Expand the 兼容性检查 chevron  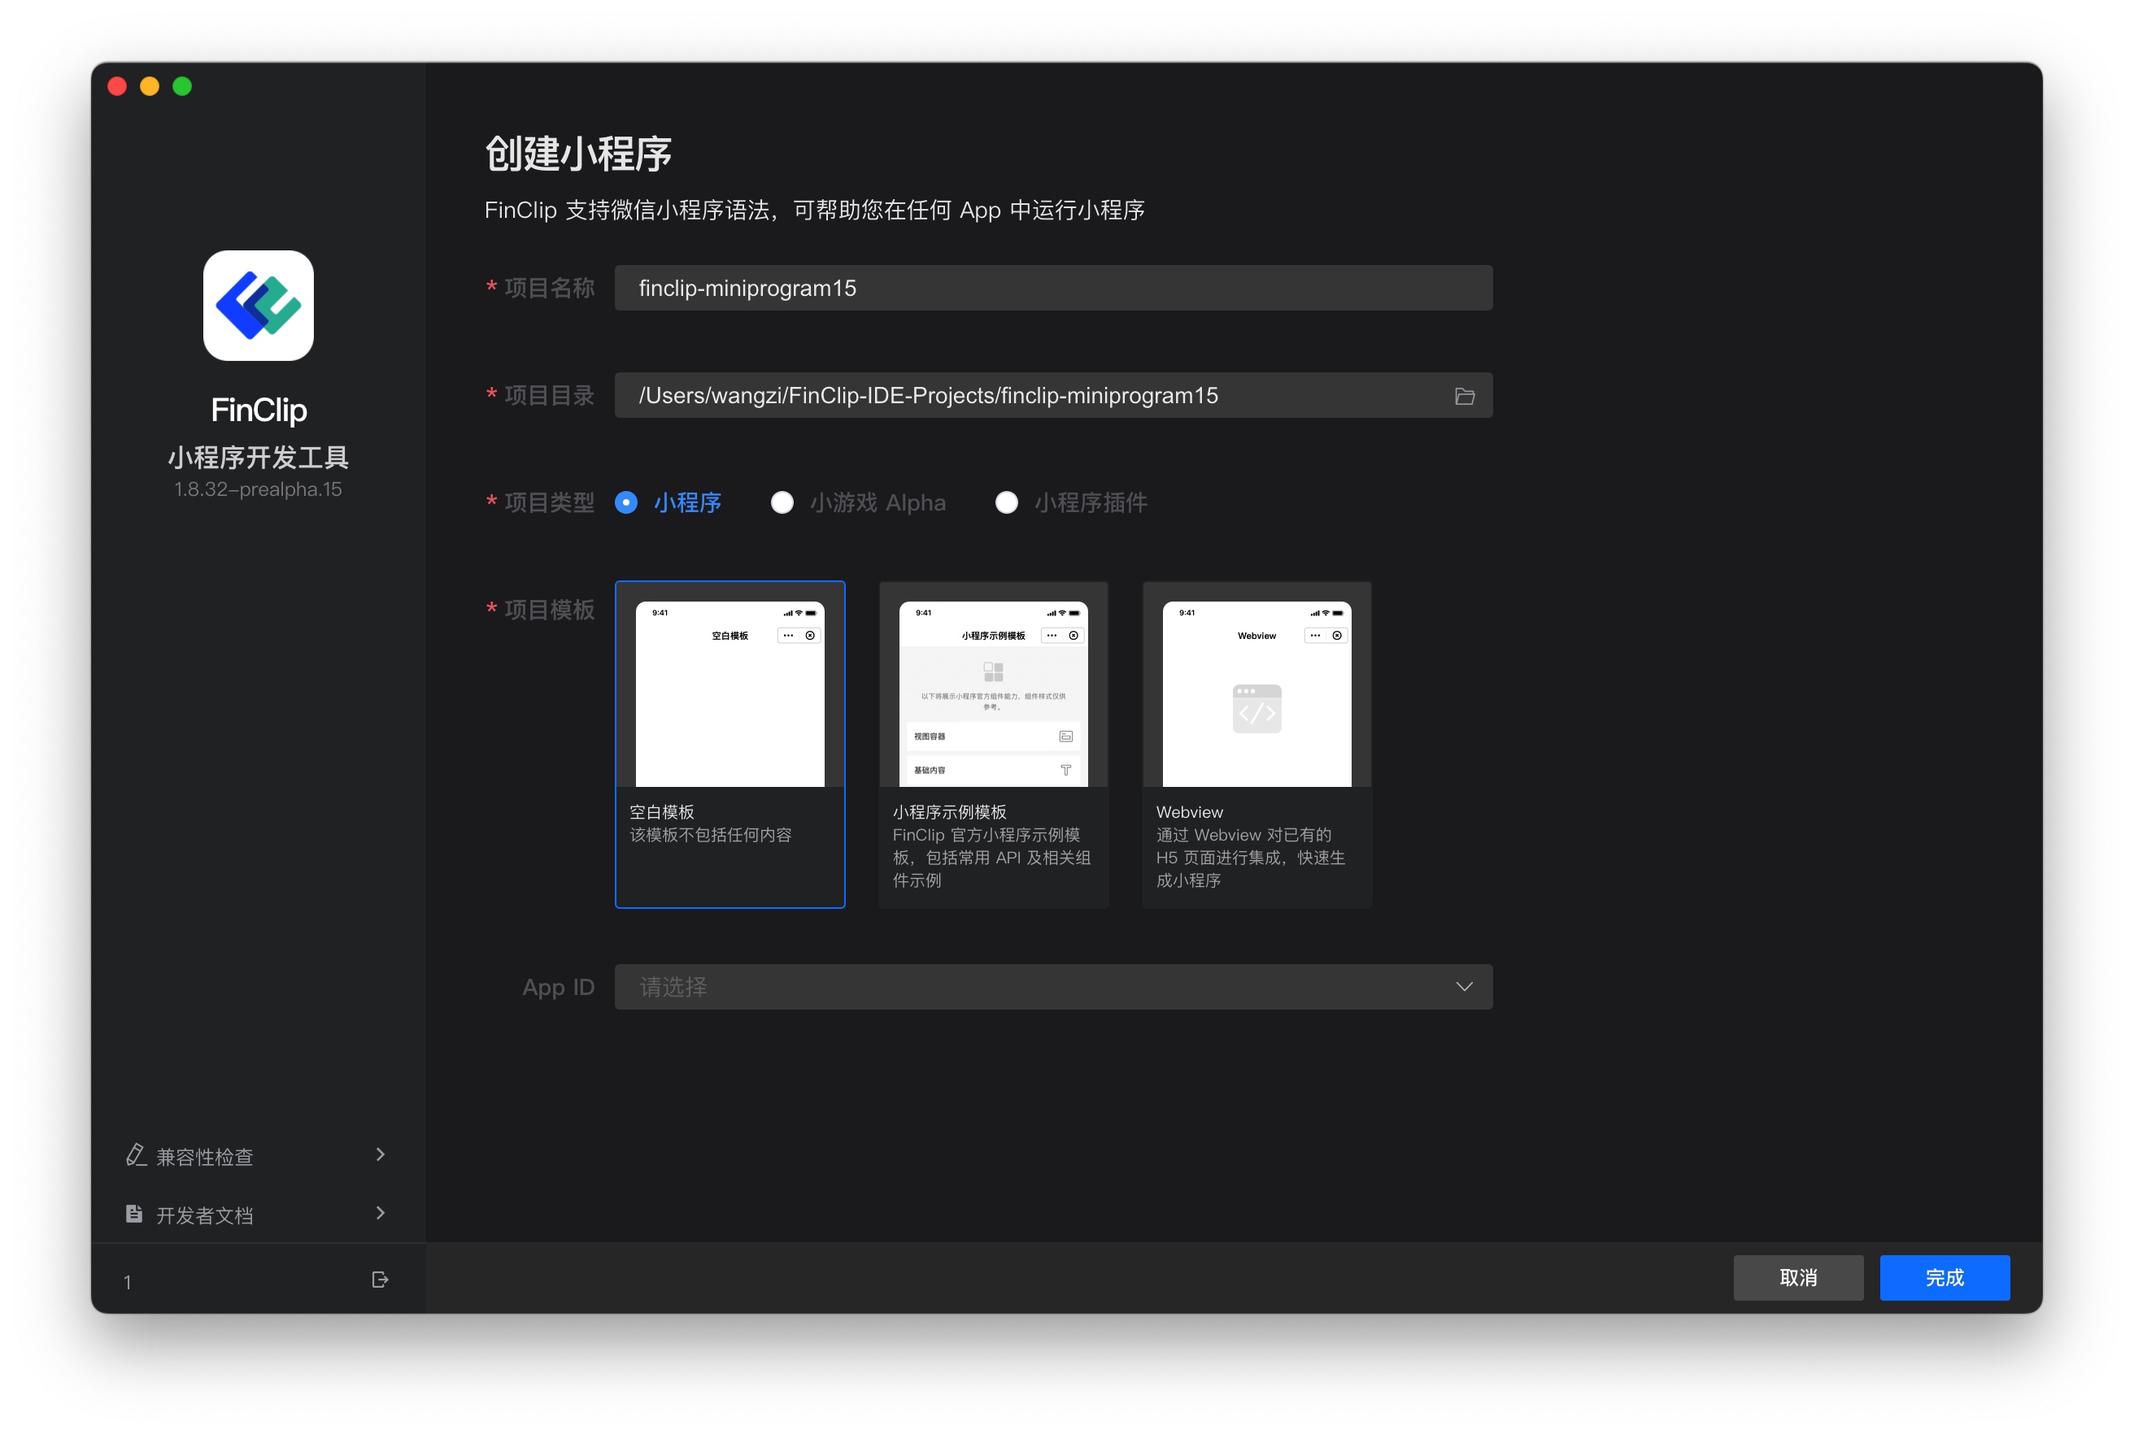[x=381, y=1155]
